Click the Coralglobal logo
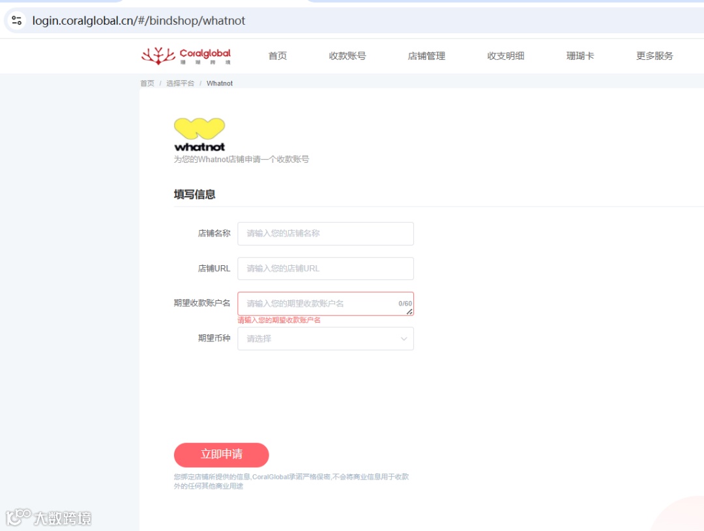This screenshot has width=704, height=531. (x=186, y=56)
